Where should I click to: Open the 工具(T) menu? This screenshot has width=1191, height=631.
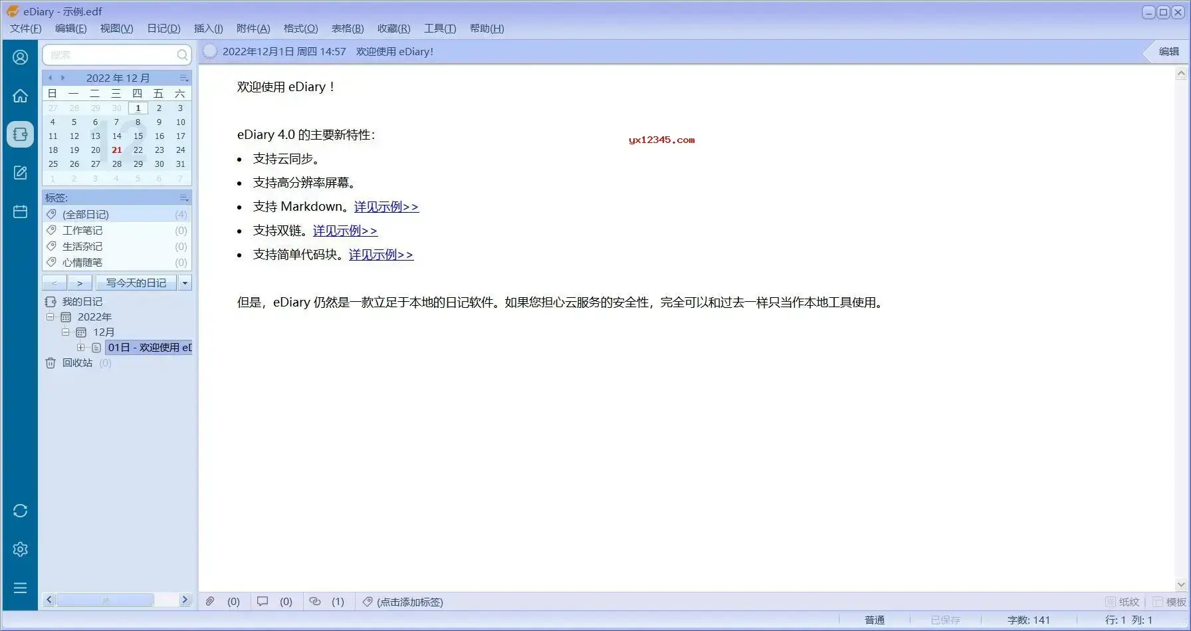pos(440,29)
